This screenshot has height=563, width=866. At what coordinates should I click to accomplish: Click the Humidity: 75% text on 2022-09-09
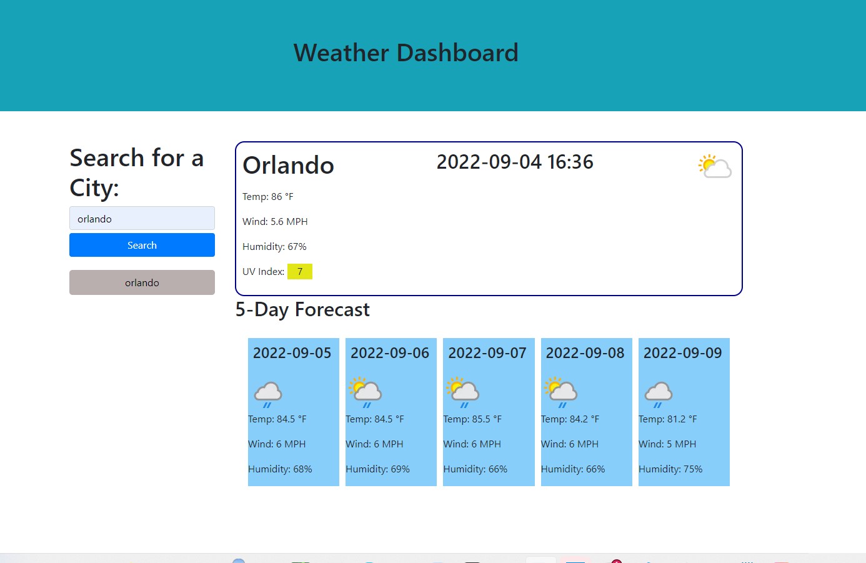[670, 469]
